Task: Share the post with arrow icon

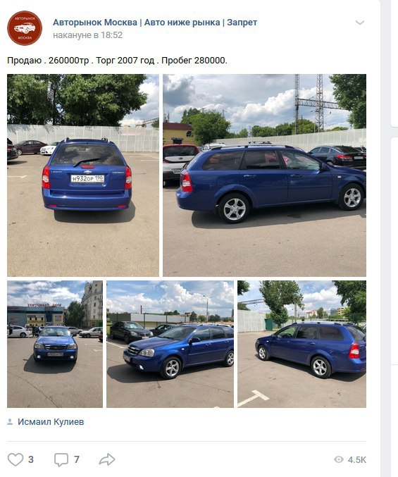Action: coord(107,459)
